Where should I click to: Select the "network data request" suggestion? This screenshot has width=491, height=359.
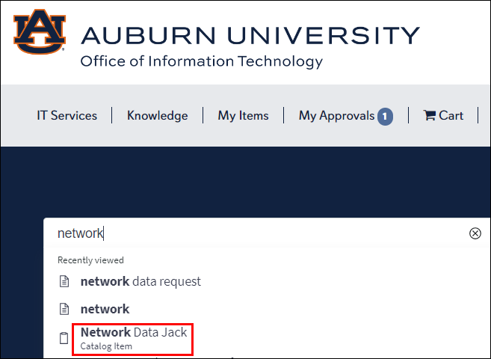point(140,281)
